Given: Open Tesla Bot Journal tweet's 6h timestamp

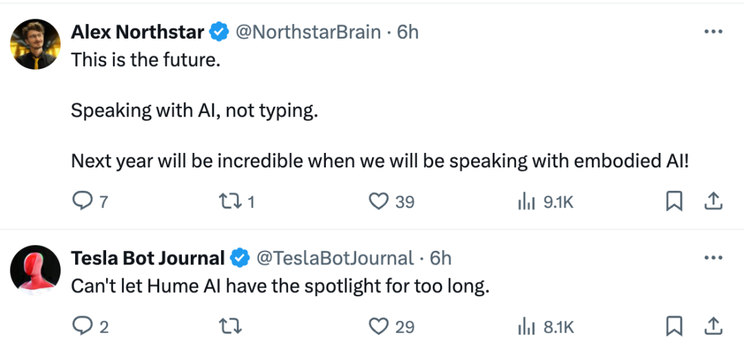Looking at the screenshot, I should pos(440,258).
